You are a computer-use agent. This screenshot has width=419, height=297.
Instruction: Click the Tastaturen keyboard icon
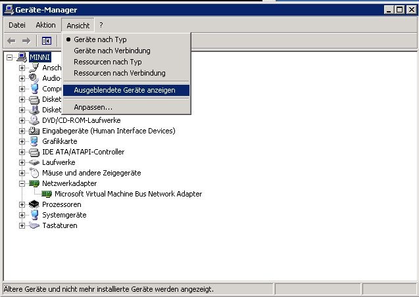(34, 225)
